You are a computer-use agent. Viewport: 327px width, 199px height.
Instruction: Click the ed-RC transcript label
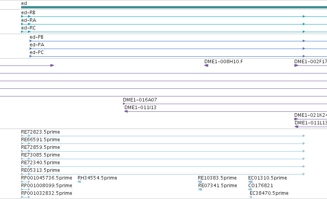pyautogui.click(x=28, y=28)
